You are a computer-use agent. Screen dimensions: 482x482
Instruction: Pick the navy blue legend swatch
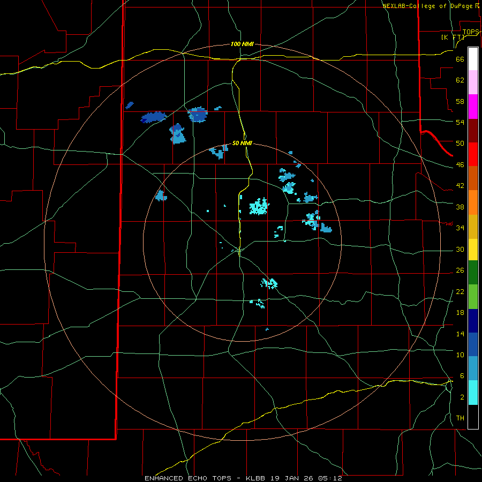click(473, 321)
